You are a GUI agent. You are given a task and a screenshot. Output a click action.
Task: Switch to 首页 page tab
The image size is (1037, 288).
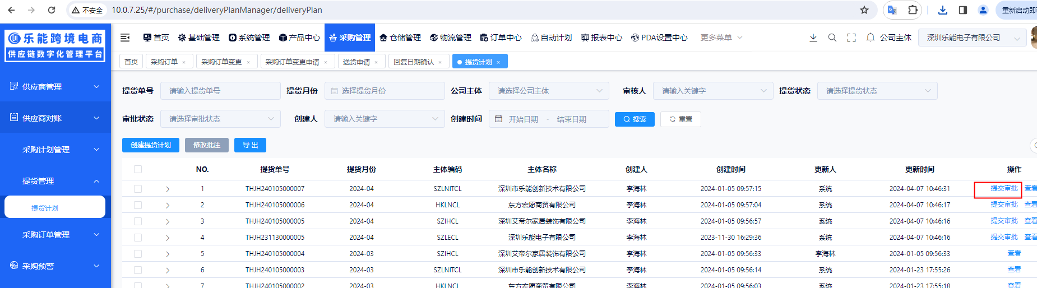131,62
